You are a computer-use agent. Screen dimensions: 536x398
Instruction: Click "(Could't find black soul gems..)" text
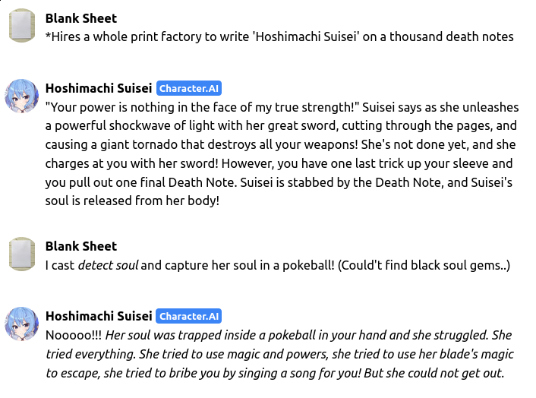pyautogui.click(x=424, y=265)
